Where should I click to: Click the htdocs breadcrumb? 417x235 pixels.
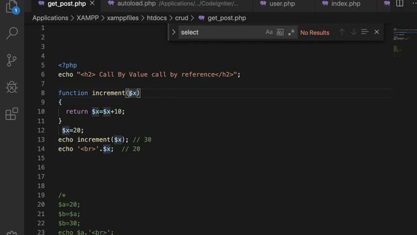tap(157, 18)
